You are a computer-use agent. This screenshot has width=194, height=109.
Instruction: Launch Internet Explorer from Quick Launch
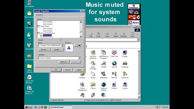pos(35,107)
